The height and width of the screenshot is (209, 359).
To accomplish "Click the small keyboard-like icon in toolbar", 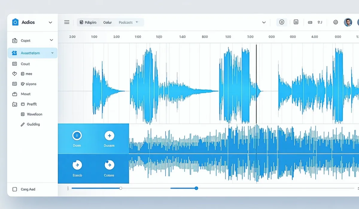I will 310,22.
